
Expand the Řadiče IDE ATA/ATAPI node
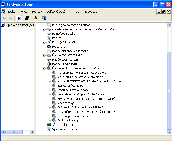[x=44, y=55]
